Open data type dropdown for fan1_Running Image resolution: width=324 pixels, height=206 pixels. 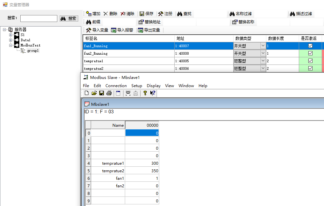[263, 46]
